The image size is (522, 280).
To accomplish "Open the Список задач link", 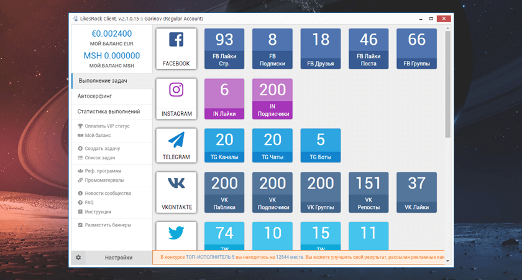I will click(x=100, y=157).
